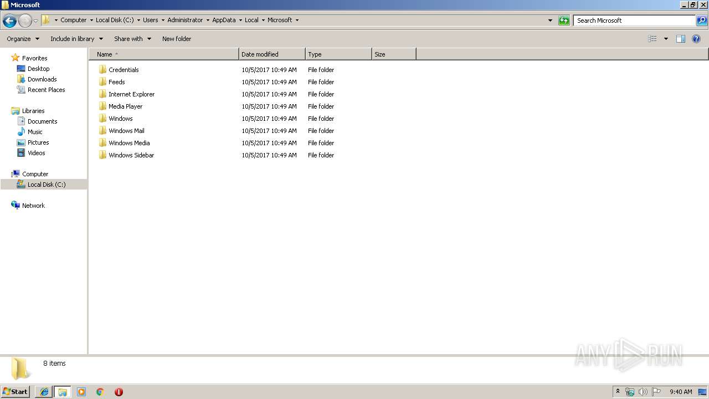Click the Refresh button beside address bar
The image size is (709, 399).
564,21
